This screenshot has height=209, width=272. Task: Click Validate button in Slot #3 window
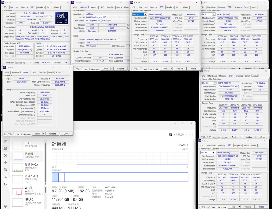(x=249, y=137)
